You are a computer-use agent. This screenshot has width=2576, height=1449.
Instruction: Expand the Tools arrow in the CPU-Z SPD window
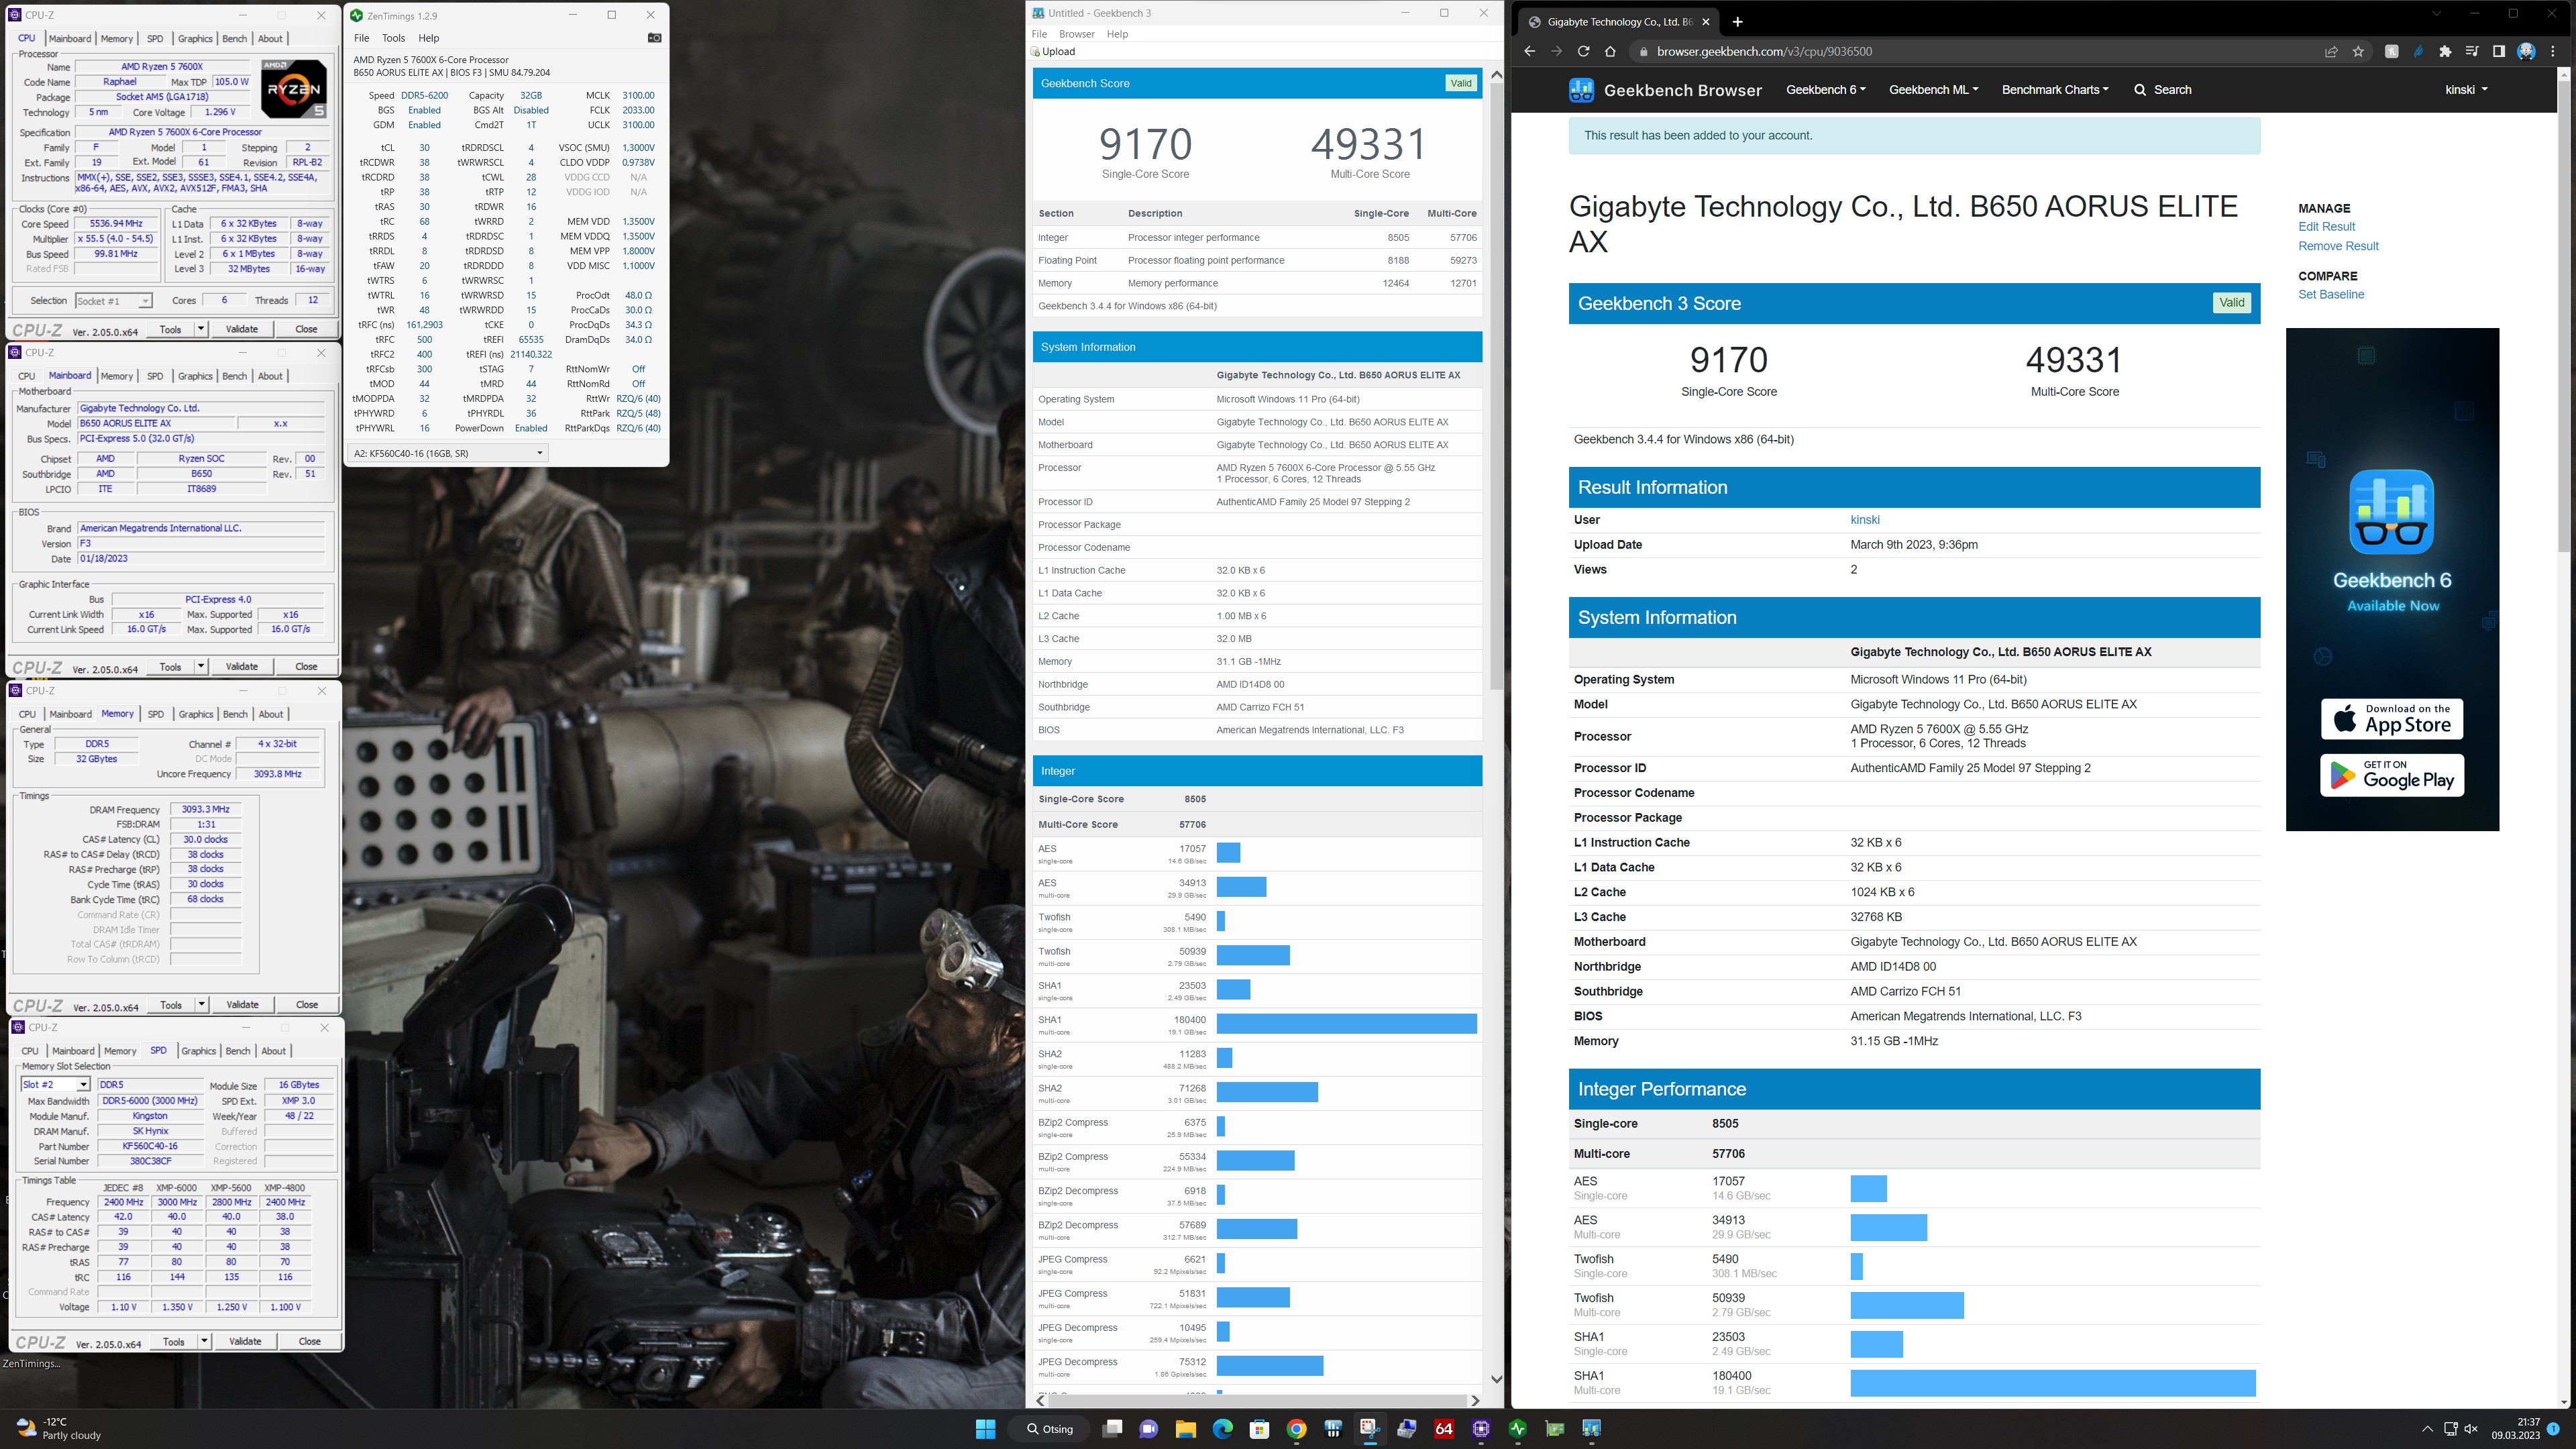click(x=204, y=1341)
